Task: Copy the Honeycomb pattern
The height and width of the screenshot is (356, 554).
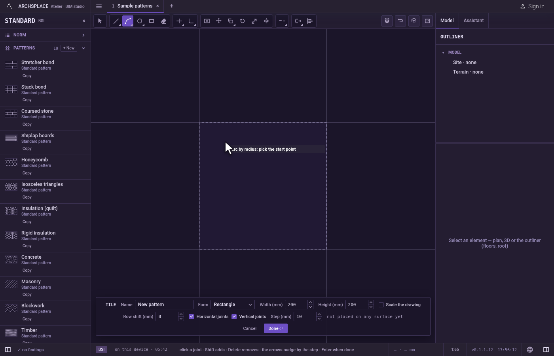Action: 27,173
